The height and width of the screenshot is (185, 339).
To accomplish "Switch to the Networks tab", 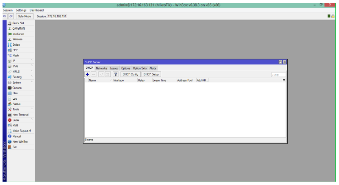I will pos(101,68).
